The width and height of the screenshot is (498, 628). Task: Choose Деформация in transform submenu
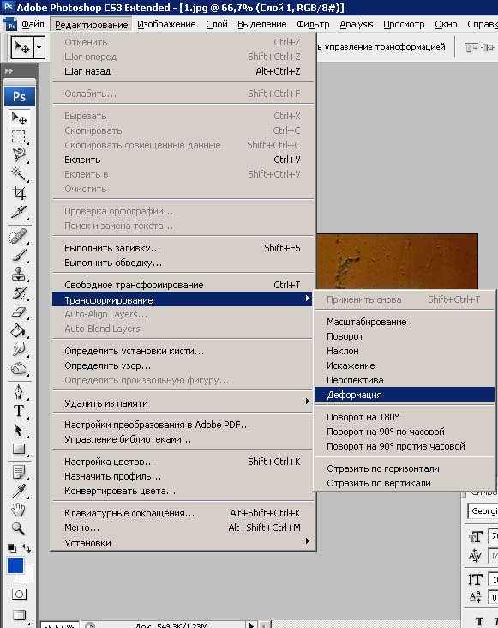click(x=405, y=395)
